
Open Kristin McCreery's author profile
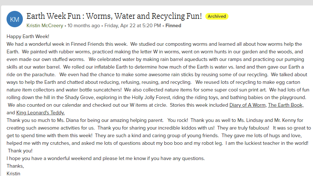click(45, 26)
